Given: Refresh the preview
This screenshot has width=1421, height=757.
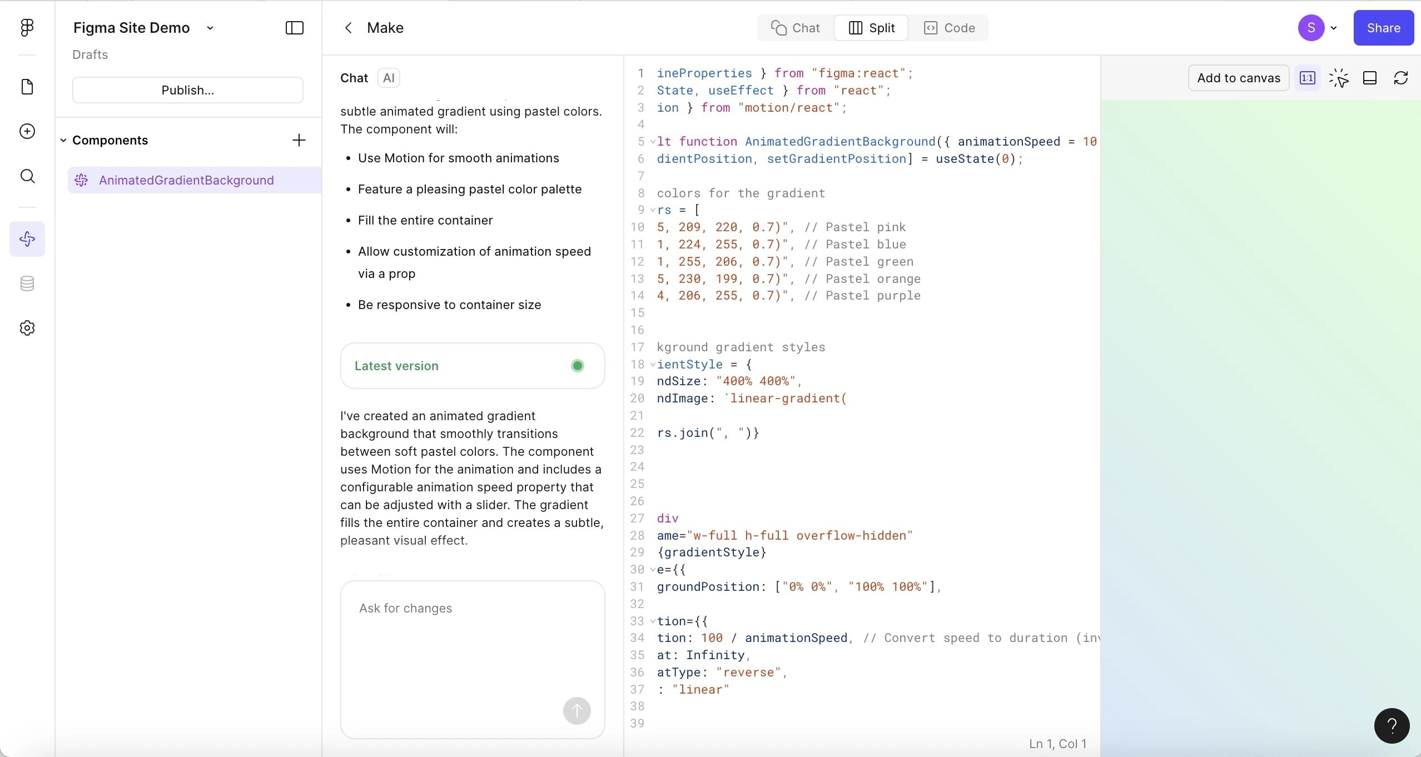Looking at the screenshot, I should click(1401, 78).
